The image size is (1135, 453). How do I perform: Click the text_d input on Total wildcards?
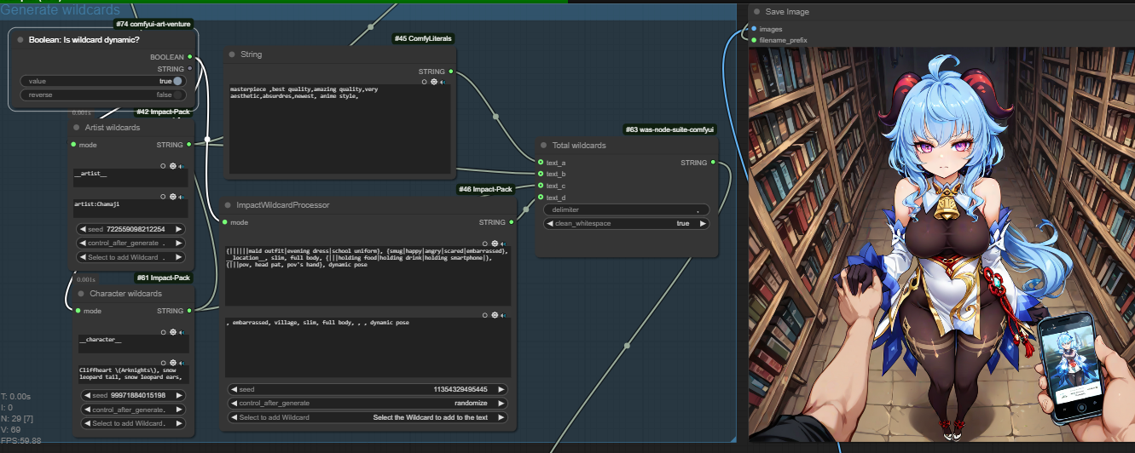click(x=541, y=197)
